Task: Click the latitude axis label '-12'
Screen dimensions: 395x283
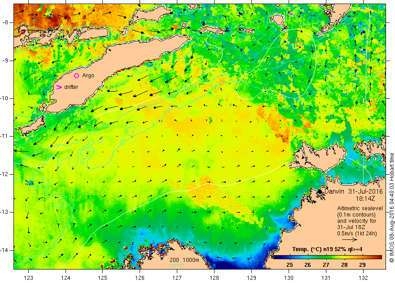Action: [x=4, y=174]
